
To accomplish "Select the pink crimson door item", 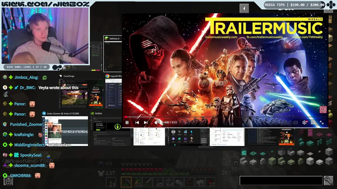I will click(310, 133).
